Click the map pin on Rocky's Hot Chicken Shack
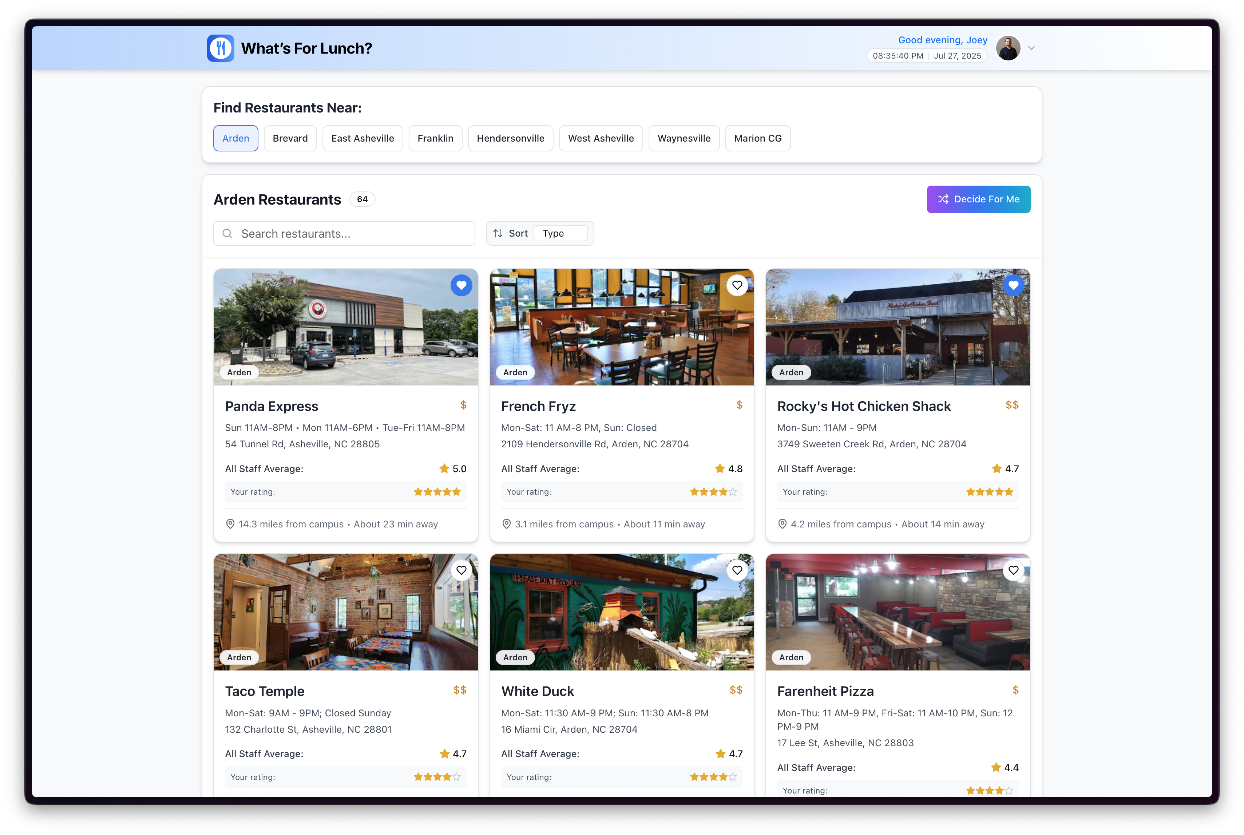This screenshot has height=835, width=1244. pyautogui.click(x=783, y=525)
